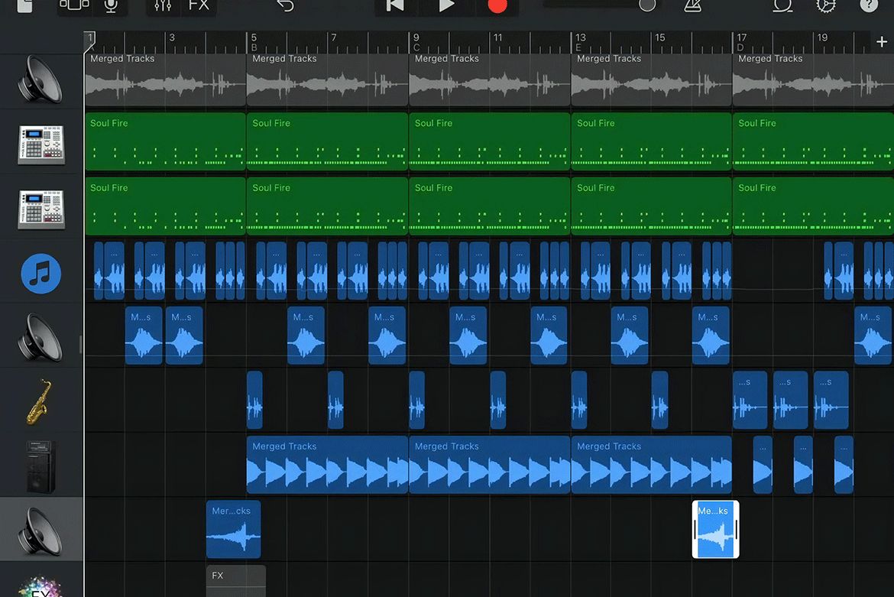The width and height of the screenshot is (894, 597).
Task: Tap the highlighted Me...ks selected region
Action: 715,529
